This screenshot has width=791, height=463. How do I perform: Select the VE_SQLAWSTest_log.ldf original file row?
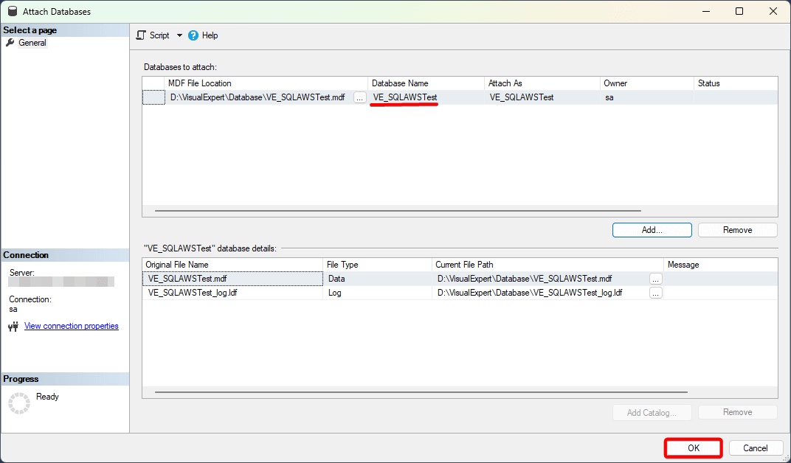(232, 293)
